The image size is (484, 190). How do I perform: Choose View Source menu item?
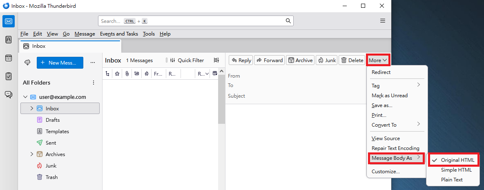click(x=397, y=139)
